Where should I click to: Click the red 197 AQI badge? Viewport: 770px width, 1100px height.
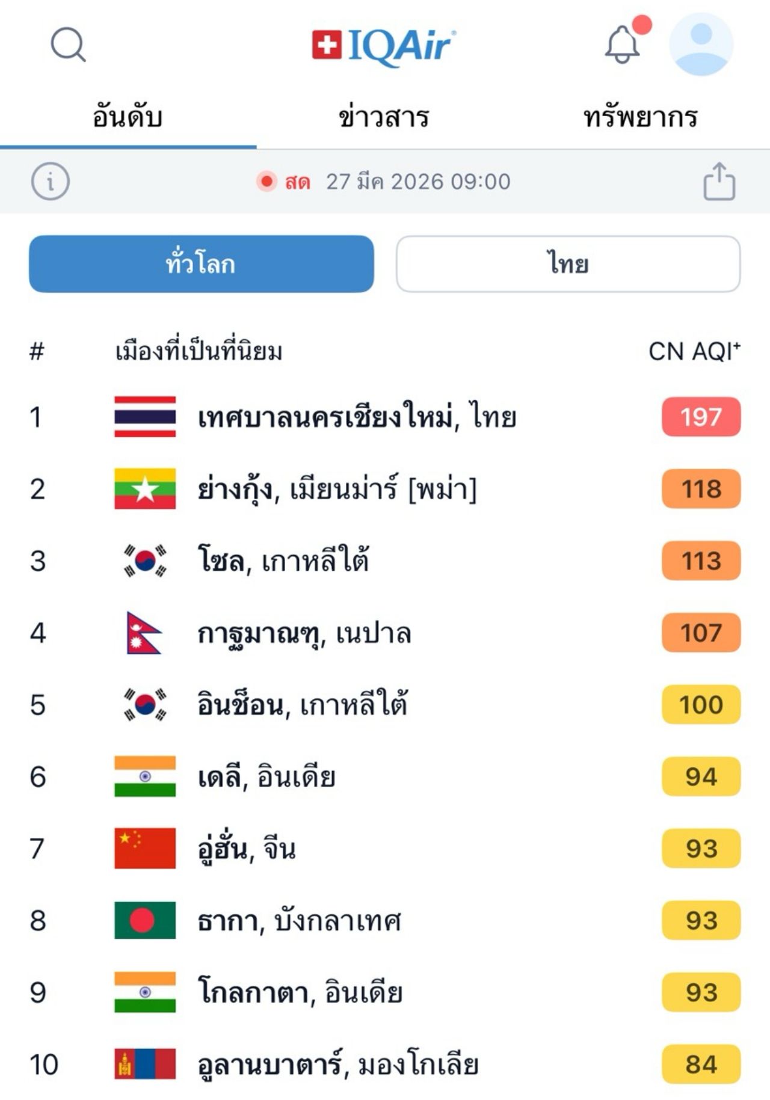click(x=701, y=417)
